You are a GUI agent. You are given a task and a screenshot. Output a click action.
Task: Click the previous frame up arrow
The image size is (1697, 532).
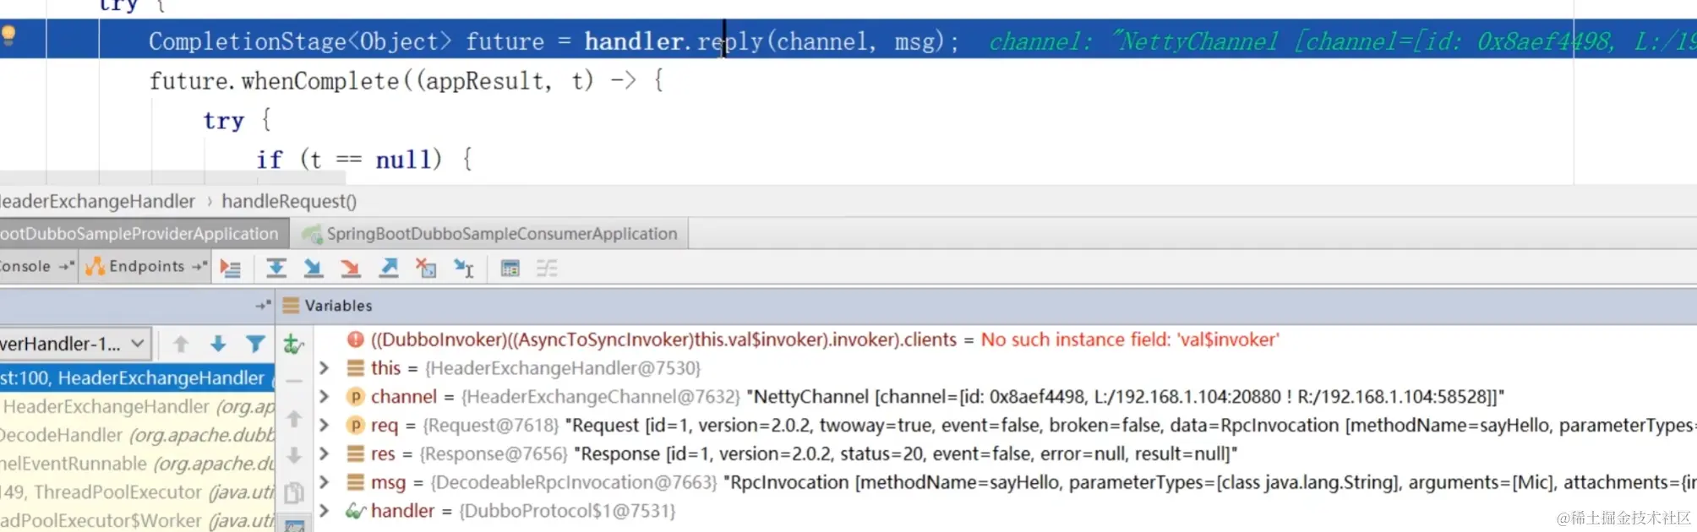click(x=181, y=344)
